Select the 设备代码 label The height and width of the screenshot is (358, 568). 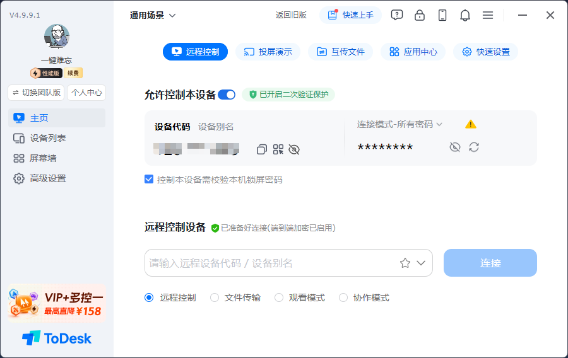coord(172,127)
